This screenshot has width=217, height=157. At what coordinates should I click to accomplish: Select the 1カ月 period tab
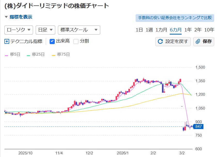click(x=161, y=30)
